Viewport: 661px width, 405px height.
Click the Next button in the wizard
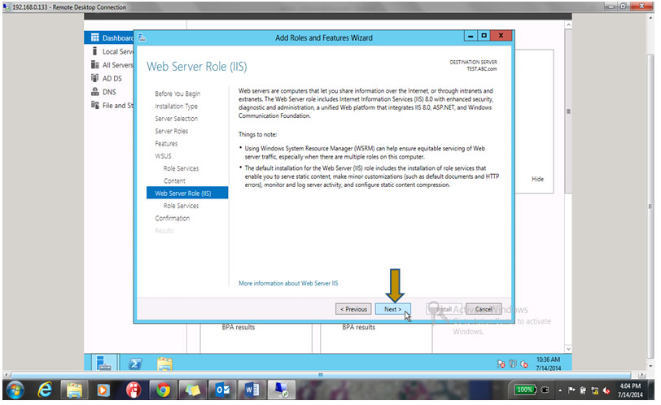point(392,309)
